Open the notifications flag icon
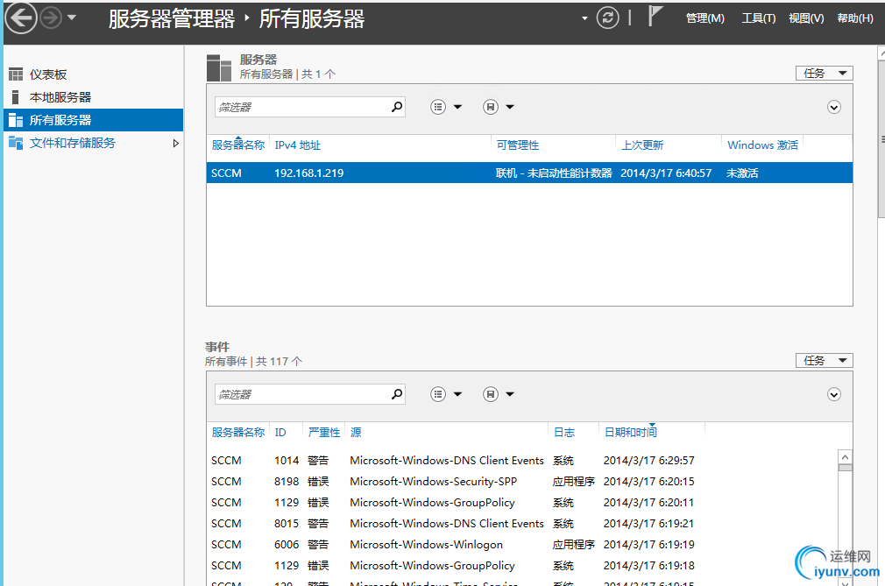The image size is (885, 586). tap(655, 16)
